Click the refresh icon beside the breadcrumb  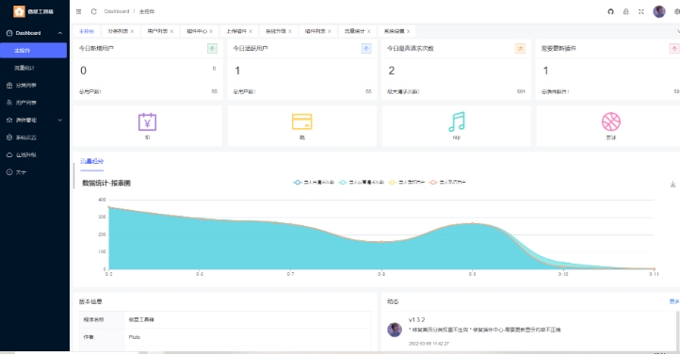(93, 11)
